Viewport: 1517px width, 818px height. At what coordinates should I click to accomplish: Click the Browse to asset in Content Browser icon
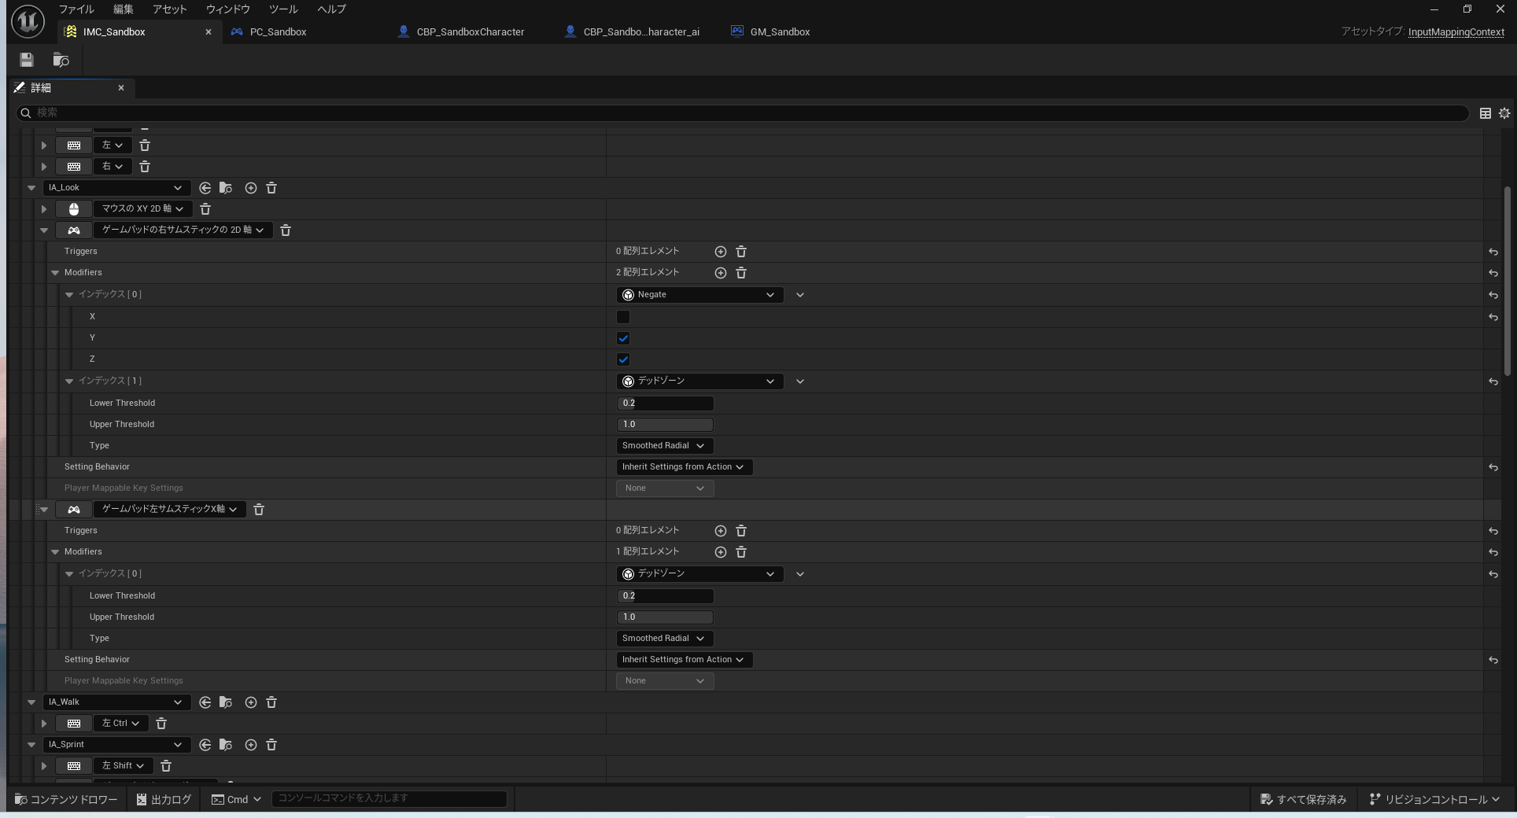[61, 60]
